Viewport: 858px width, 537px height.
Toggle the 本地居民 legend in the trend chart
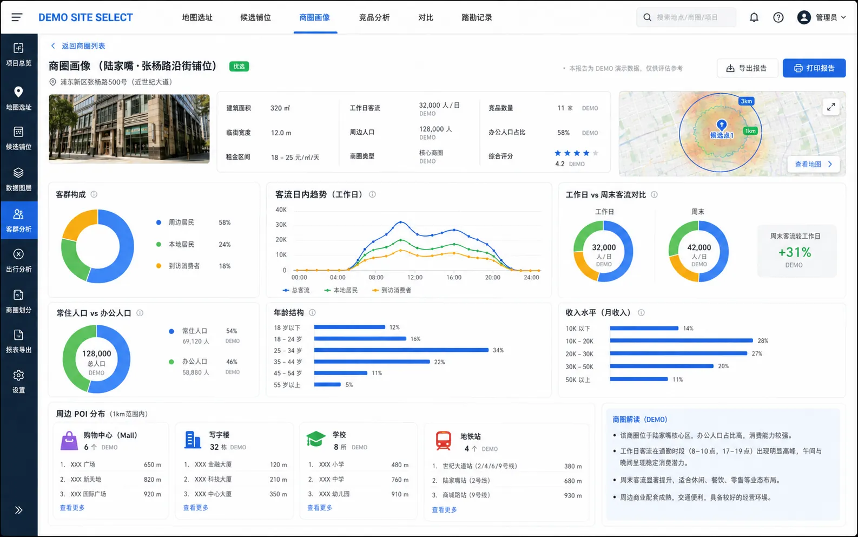coord(341,290)
